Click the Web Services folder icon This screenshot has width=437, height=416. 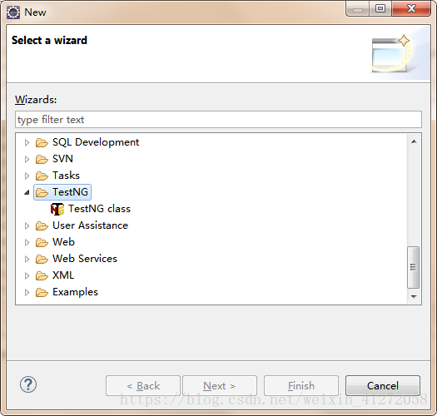(42, 259)
